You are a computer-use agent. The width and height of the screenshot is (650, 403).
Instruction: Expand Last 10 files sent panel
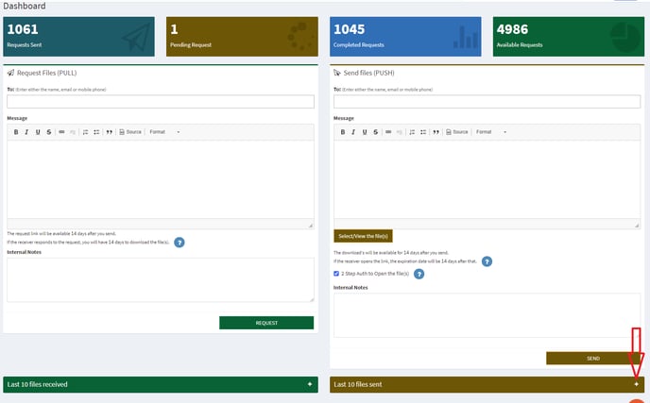[x=636, y=385]
